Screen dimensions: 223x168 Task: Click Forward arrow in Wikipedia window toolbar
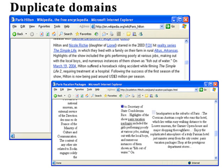32,34
